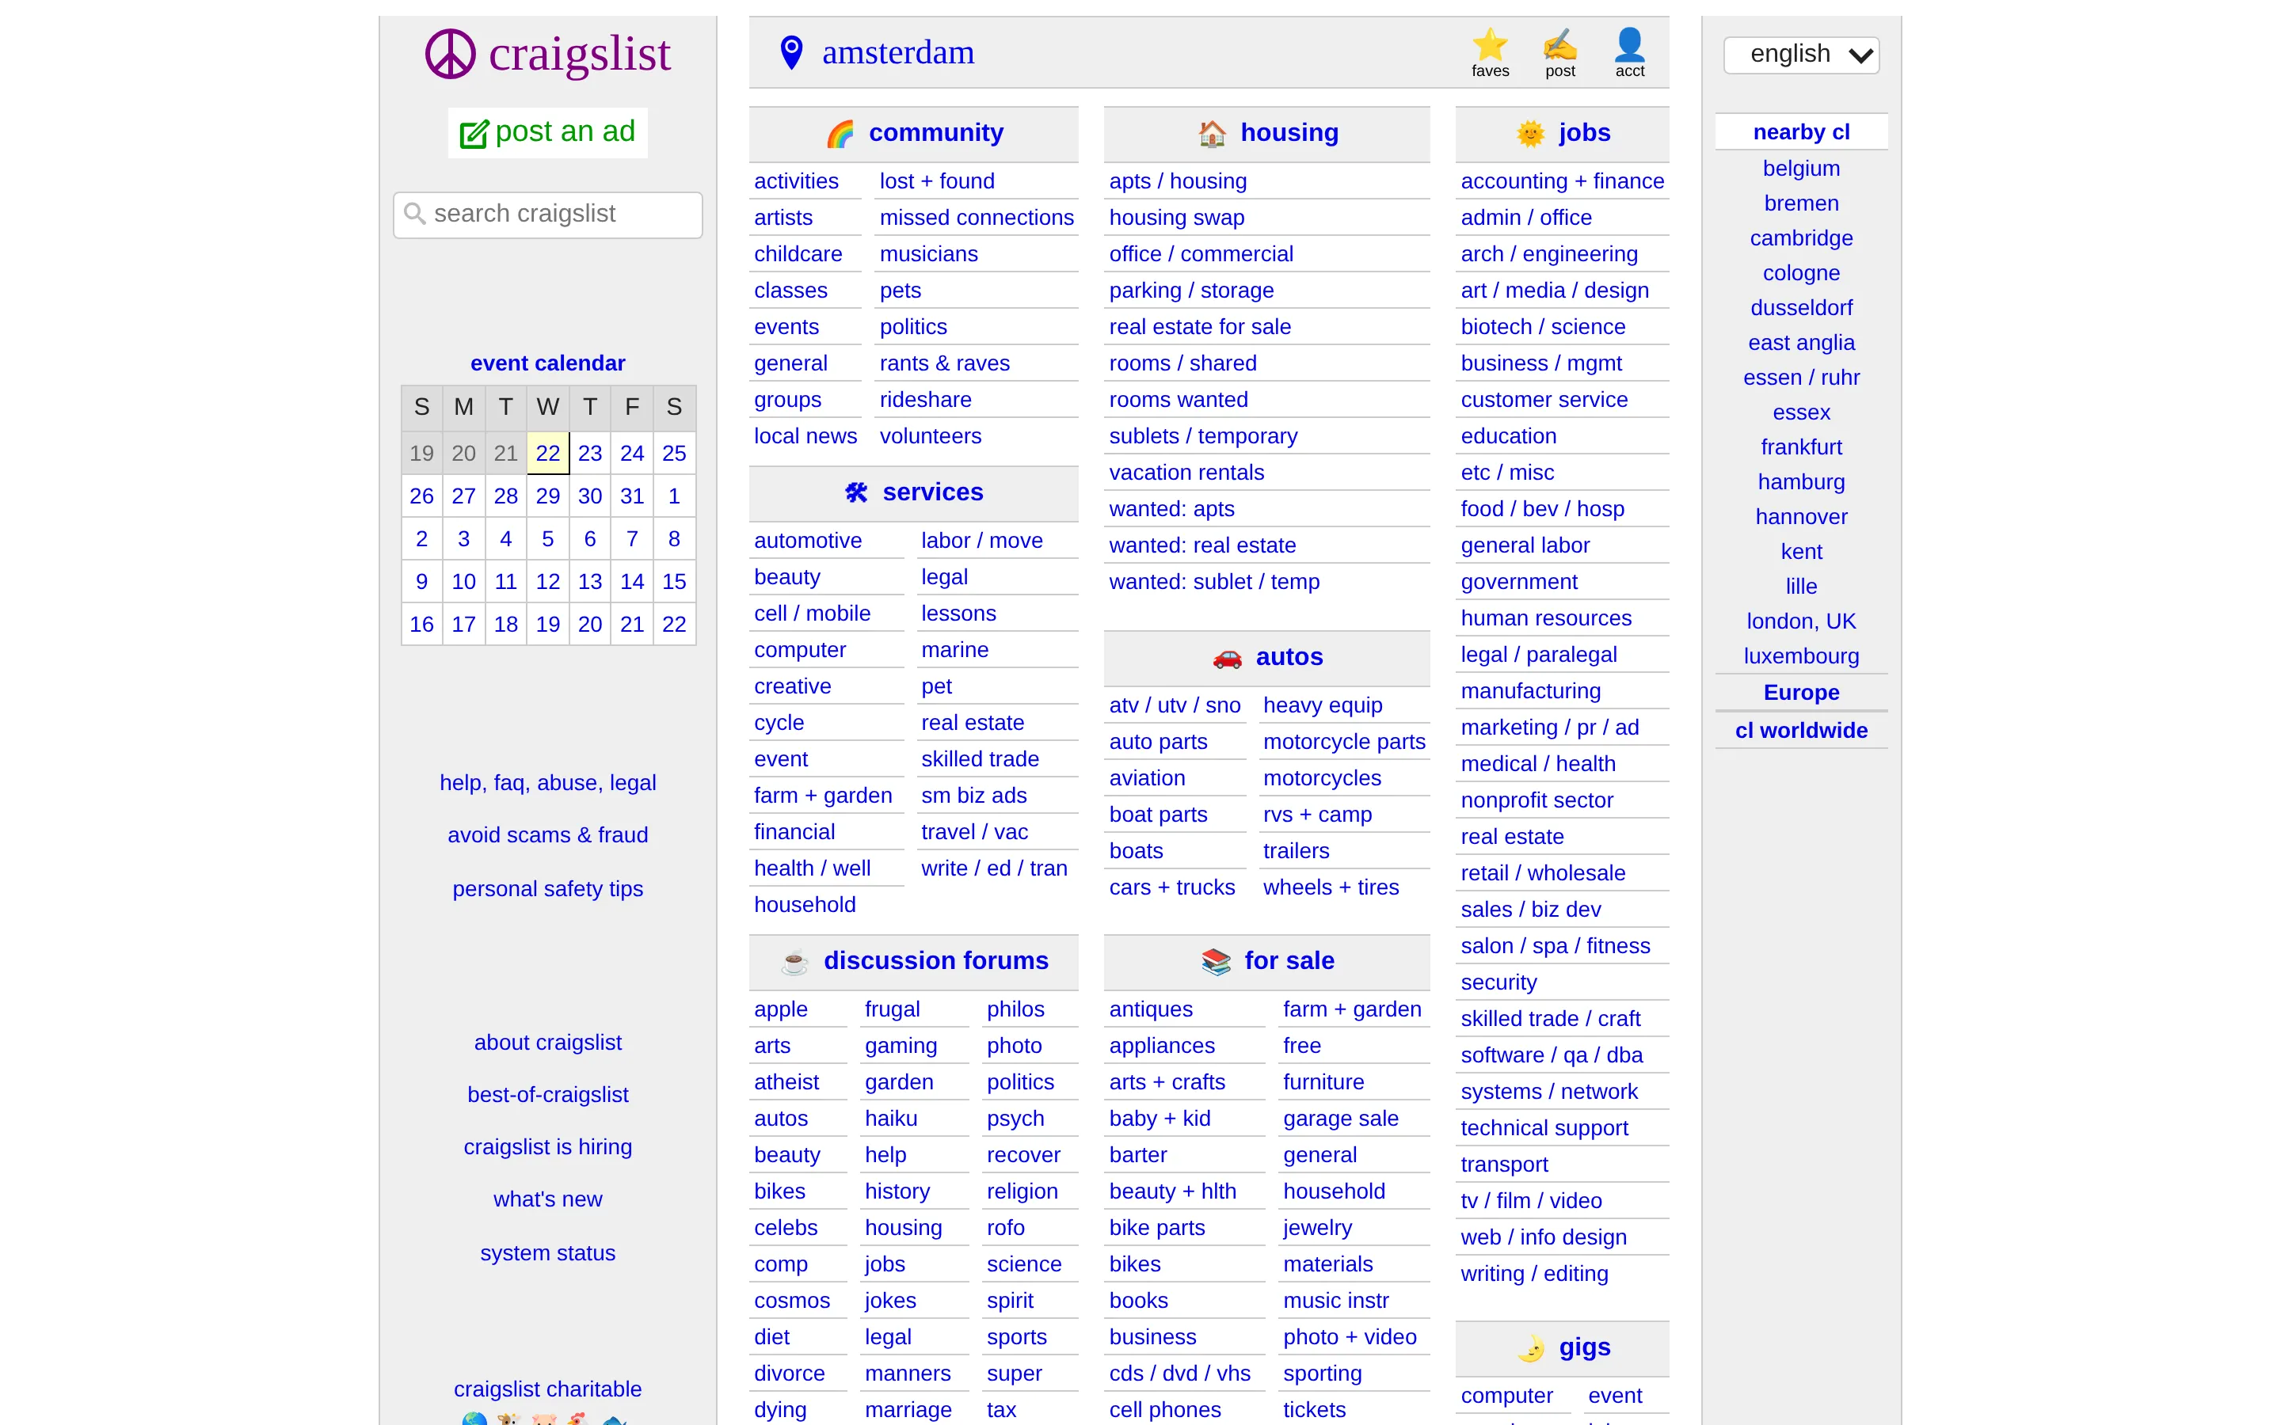Click the magnifier icon in search box

click(415, 214)
